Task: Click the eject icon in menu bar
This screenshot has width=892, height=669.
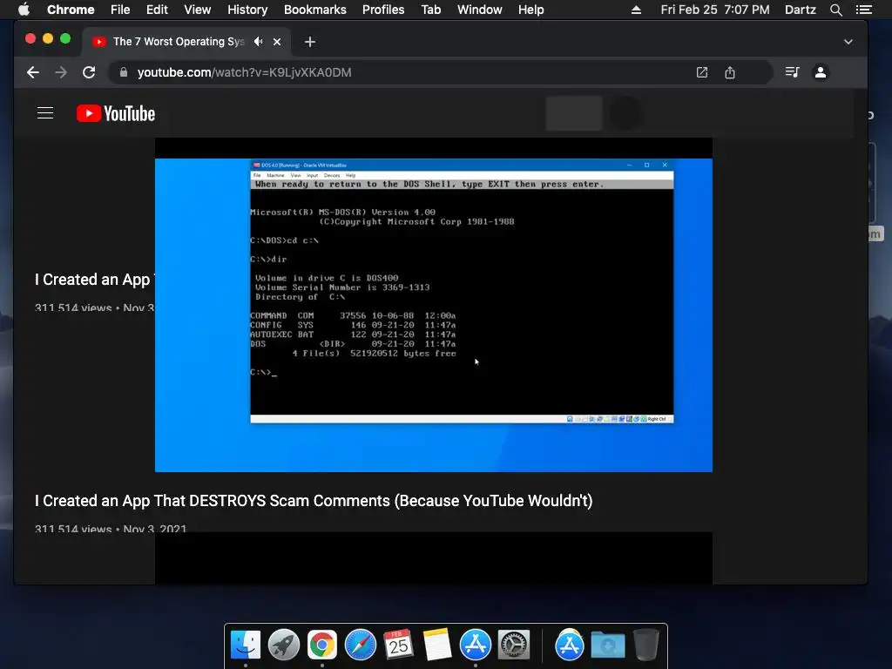Action: click(636, 10)
